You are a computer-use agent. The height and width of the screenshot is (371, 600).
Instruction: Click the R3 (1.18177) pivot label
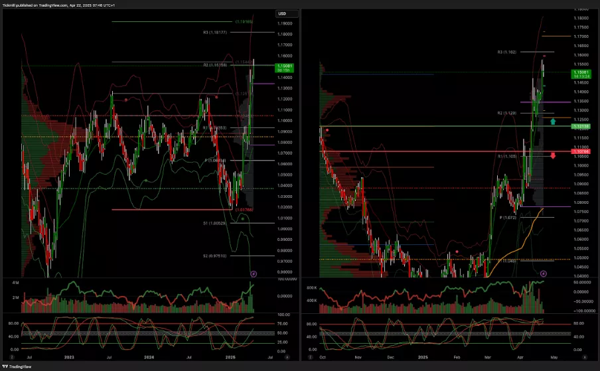215,32
